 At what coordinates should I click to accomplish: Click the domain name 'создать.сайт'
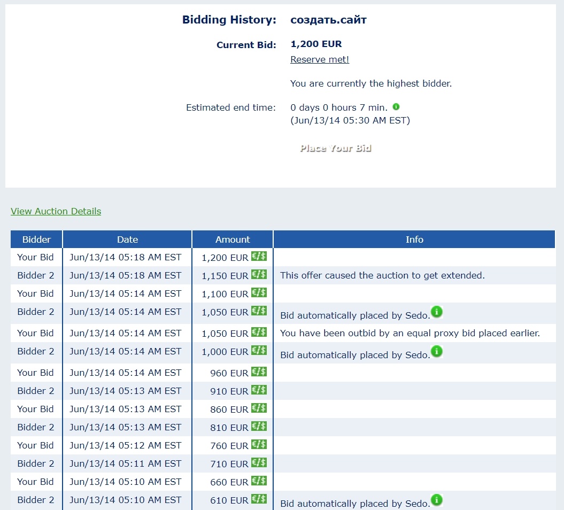point(328,19)
